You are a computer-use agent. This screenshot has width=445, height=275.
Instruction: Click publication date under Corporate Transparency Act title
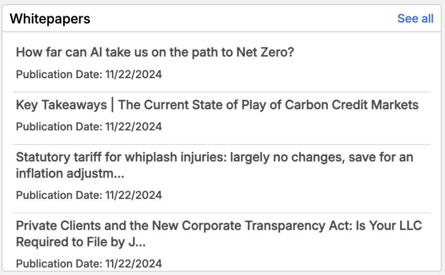[x=89, y=263]
